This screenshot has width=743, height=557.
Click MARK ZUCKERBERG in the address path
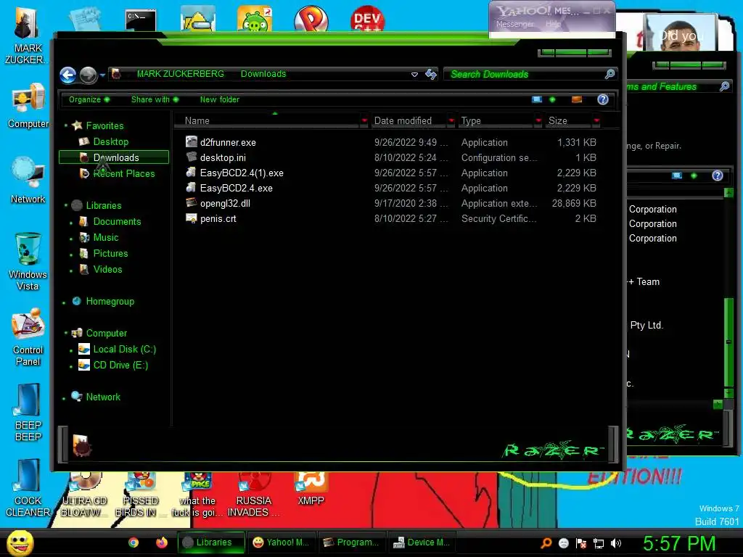tap(180, 74)
